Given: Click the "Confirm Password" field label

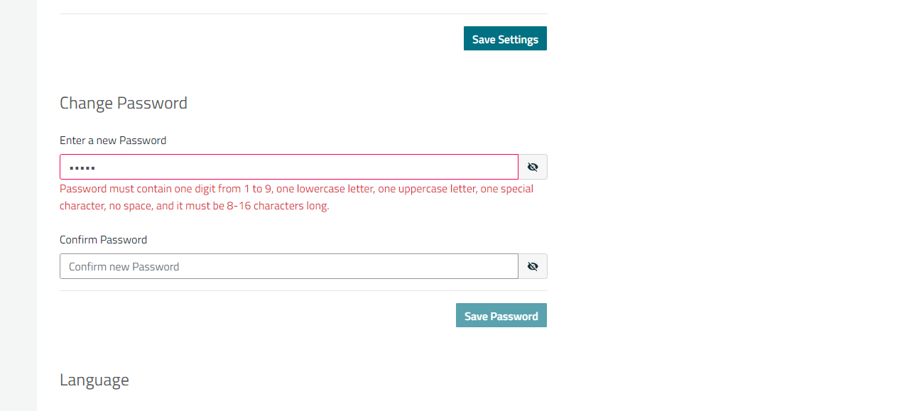Looking at the screenshot, I should tap(103, 240).
